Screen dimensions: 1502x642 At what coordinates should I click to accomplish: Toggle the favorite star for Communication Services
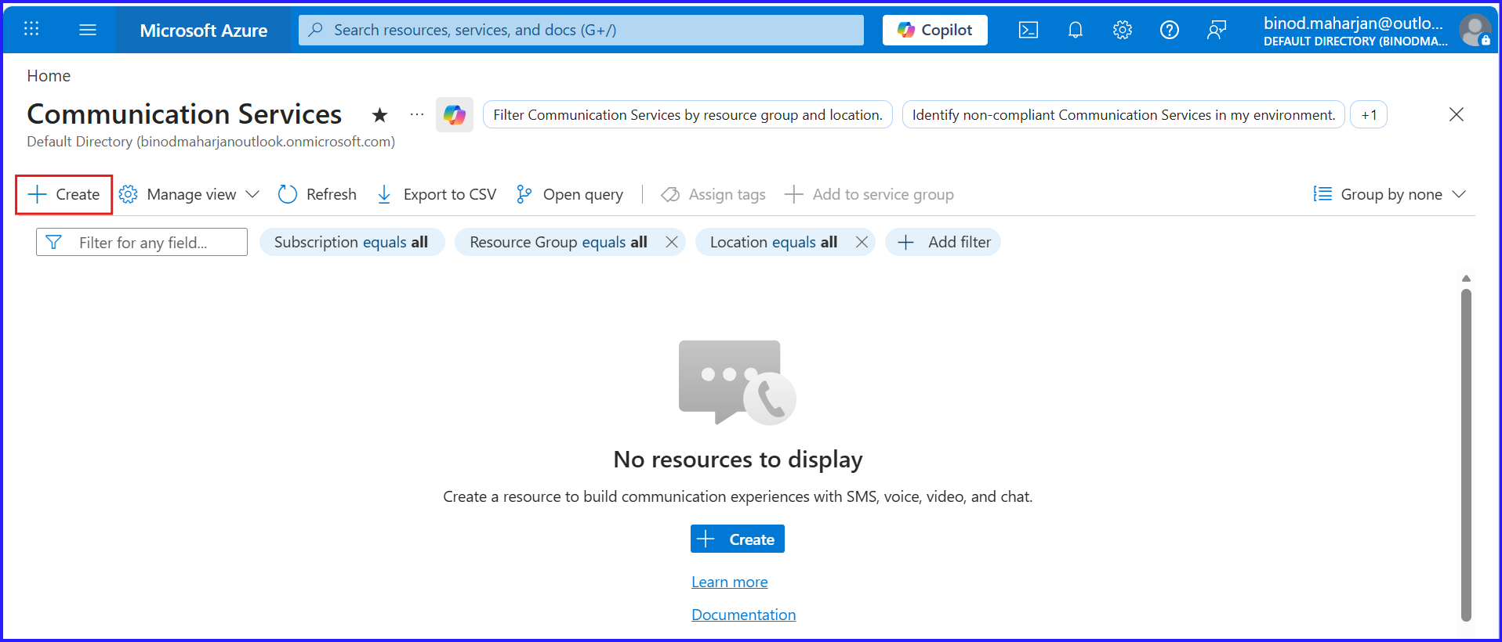[x=380, y=115]
